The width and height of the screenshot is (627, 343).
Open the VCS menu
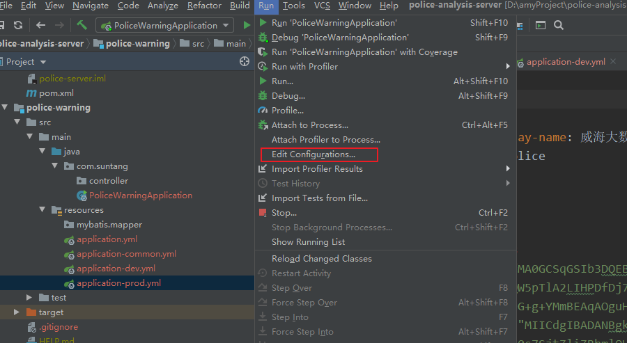tap(322, 6)
